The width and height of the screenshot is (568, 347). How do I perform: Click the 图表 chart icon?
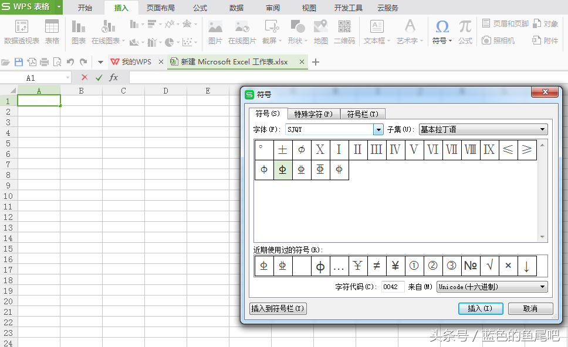[x=79, y=32]
